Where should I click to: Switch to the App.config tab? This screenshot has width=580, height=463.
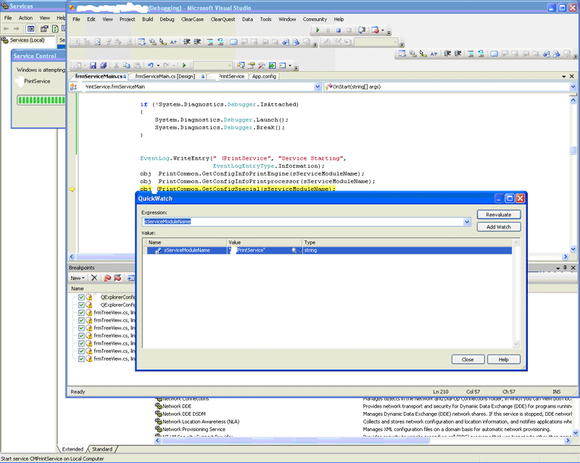pyautogui.click(x=264, y=76)
